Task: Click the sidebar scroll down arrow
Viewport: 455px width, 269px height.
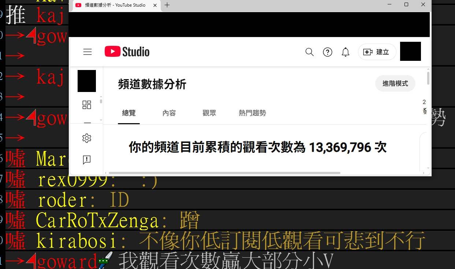Action: (x=101, y=120)
